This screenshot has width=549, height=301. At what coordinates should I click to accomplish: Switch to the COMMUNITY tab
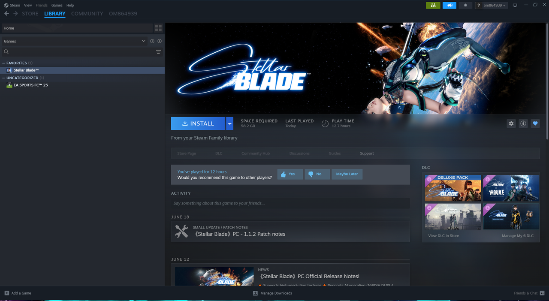click(87, 14)
